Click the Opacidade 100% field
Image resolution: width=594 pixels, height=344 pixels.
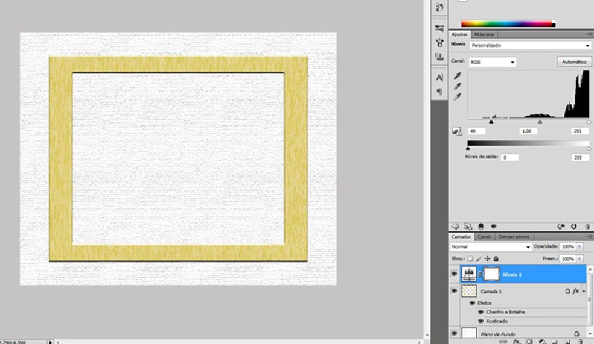point(567,246)
